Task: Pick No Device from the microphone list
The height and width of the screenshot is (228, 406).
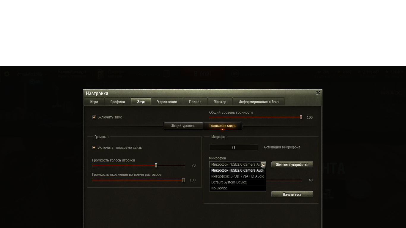Action: coord(238,188)
